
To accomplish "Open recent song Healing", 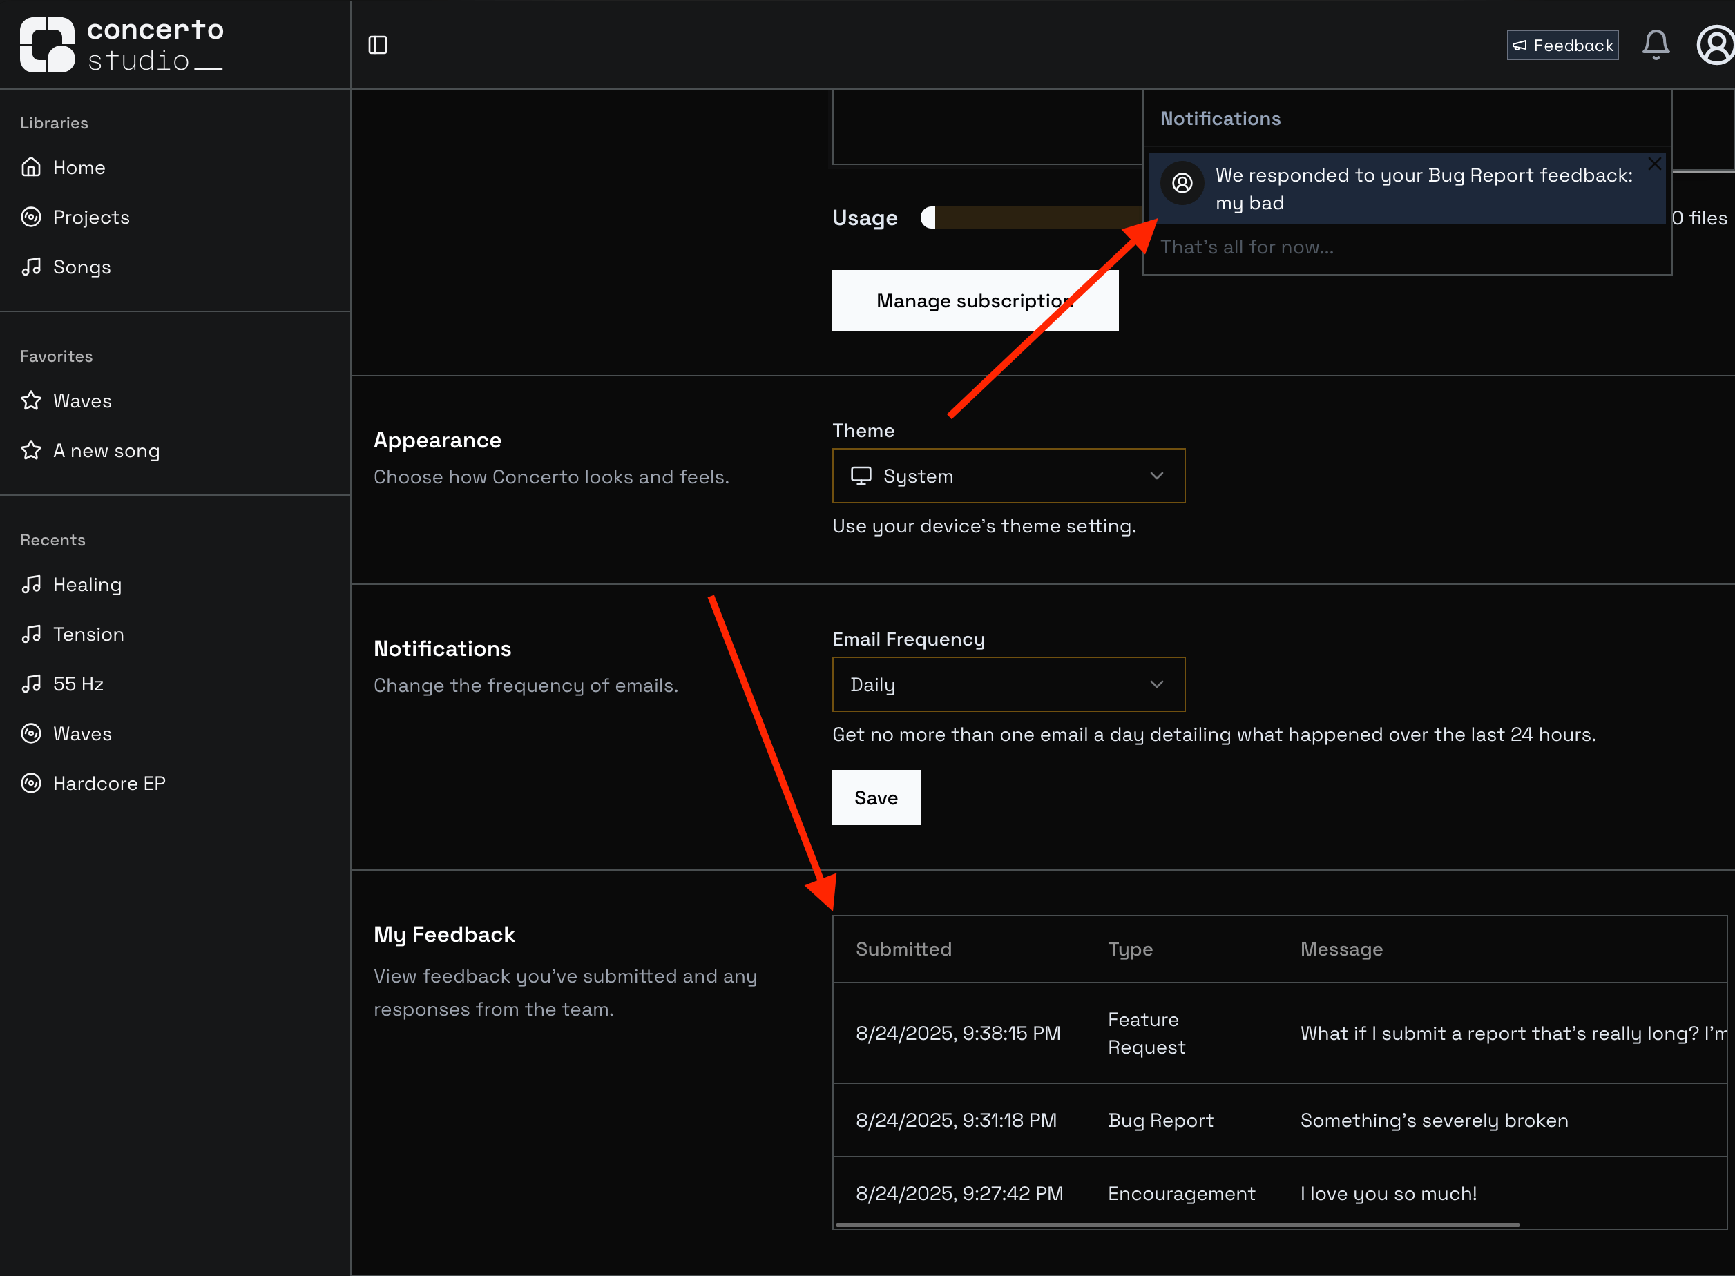I will (71, 585).
